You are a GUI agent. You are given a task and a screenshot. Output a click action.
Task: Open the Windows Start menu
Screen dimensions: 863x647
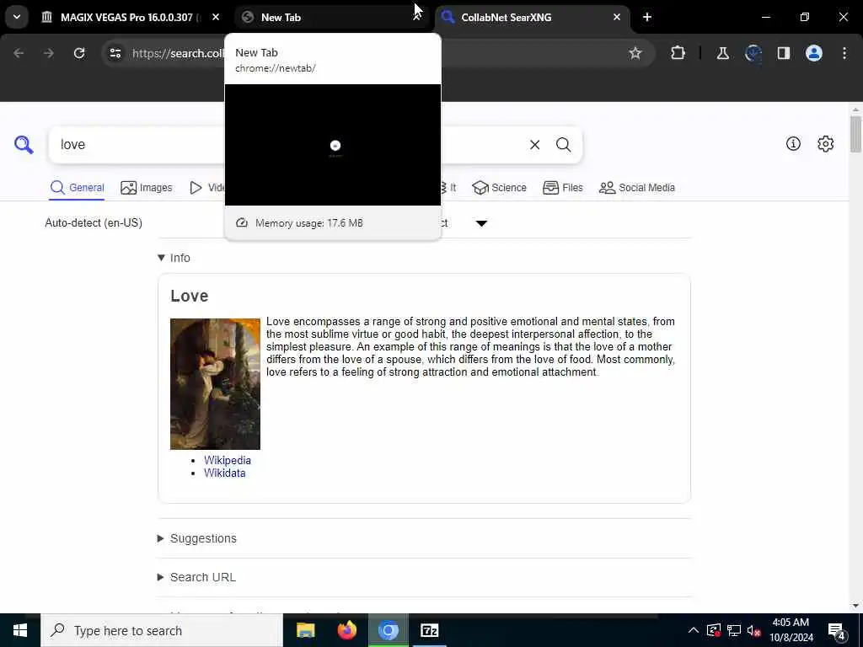20,630
